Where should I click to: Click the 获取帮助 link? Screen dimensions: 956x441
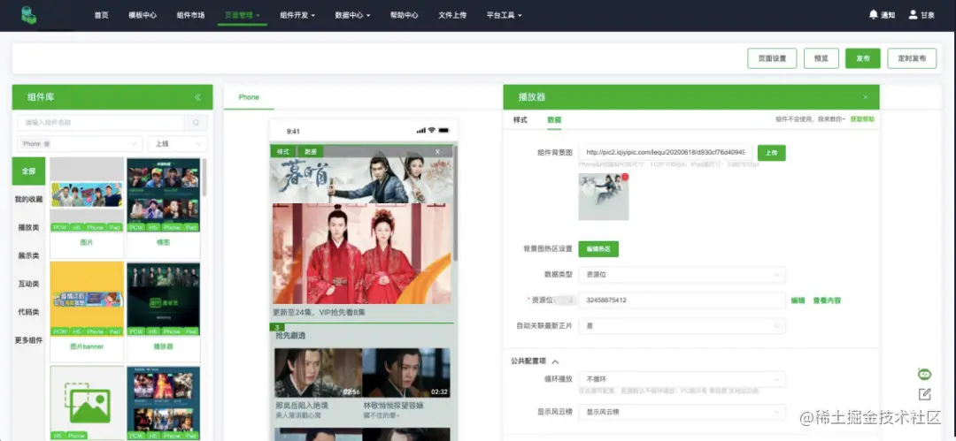(x=862, y=119)
